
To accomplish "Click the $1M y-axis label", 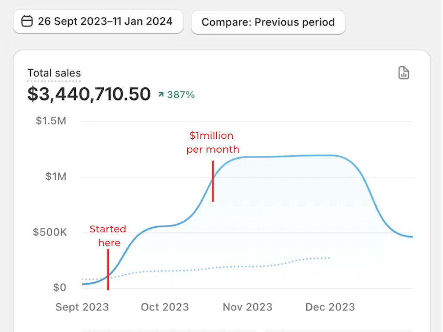I will [x=56, y=176].
